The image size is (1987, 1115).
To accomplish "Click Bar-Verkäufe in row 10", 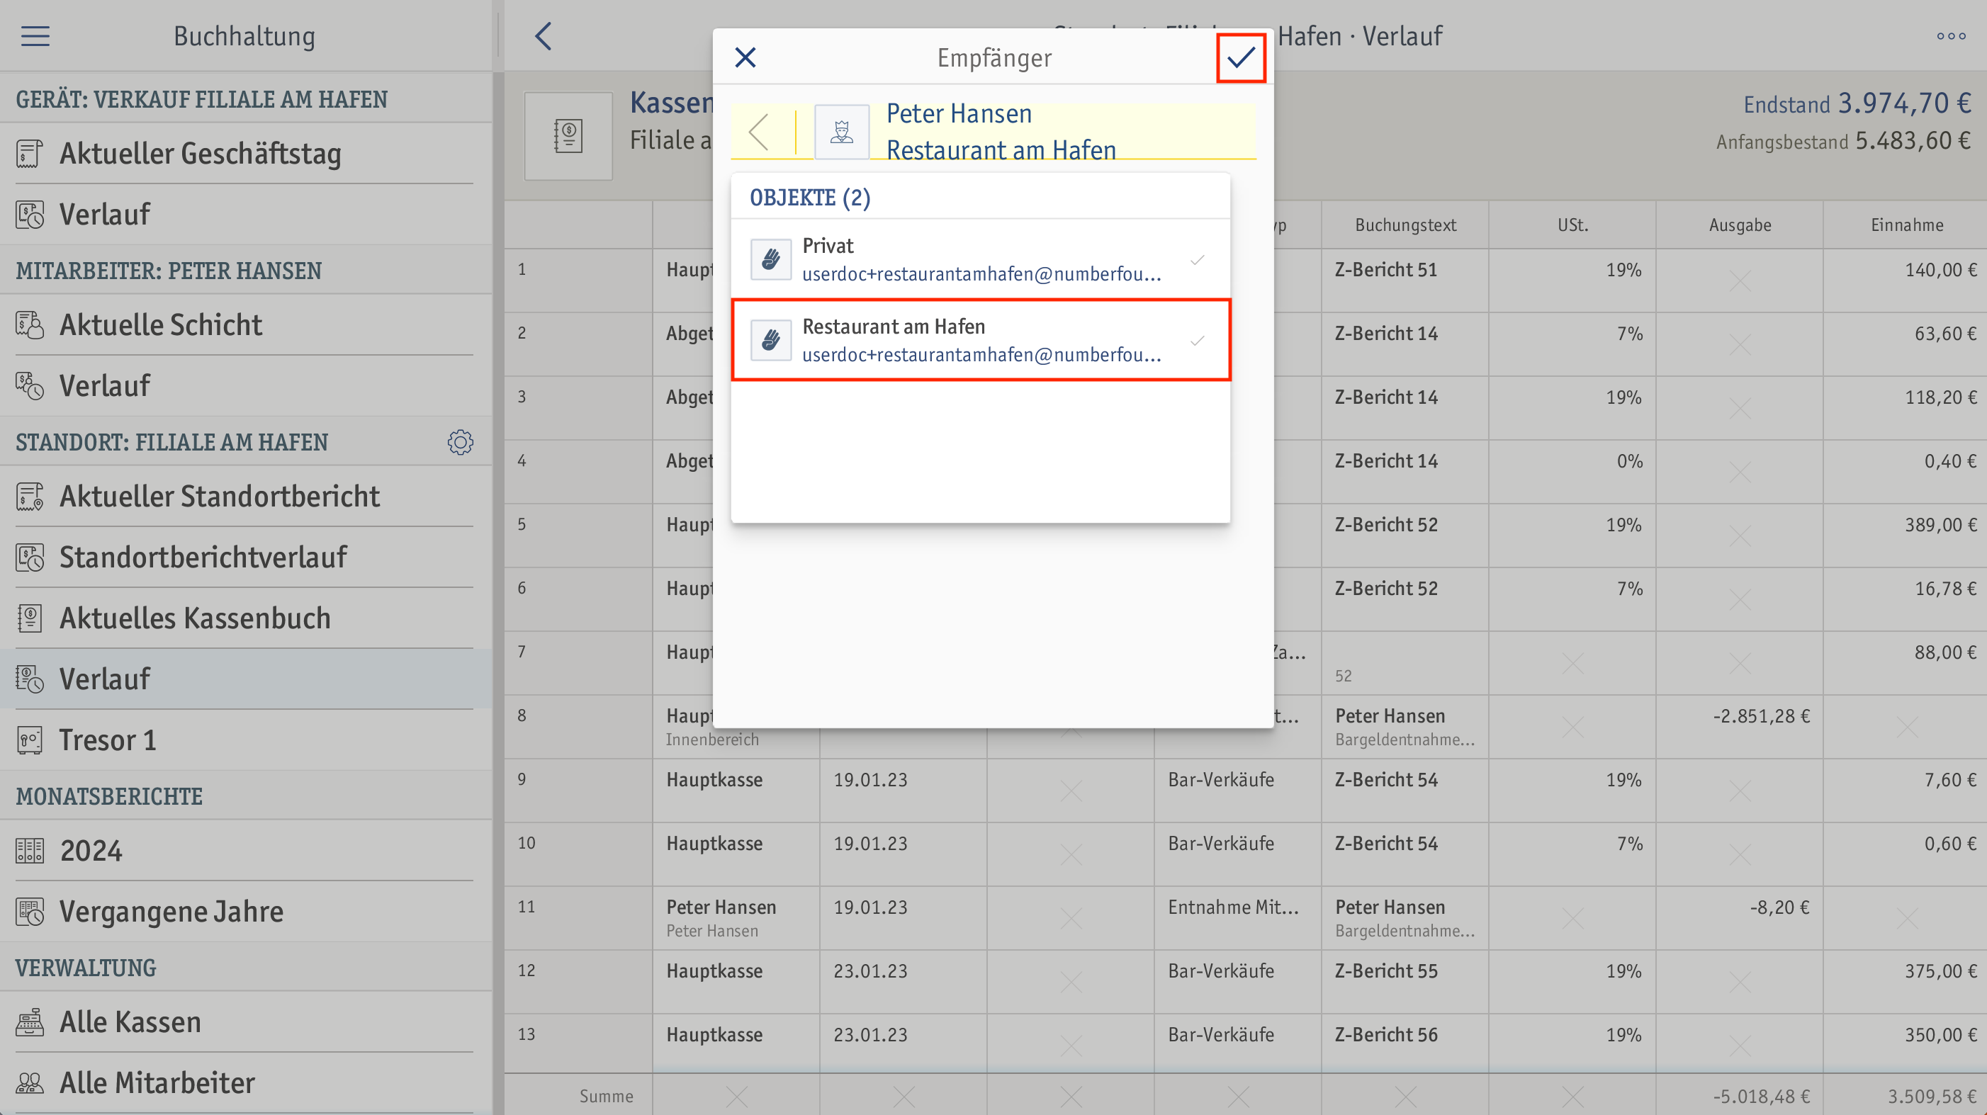I will 1221,844.
